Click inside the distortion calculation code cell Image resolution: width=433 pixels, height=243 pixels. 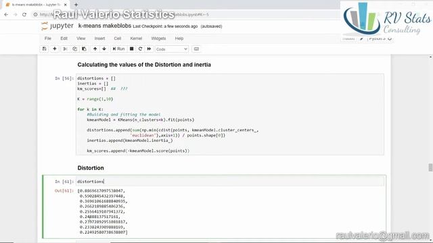pyautogui.click(x=230, y=114)
